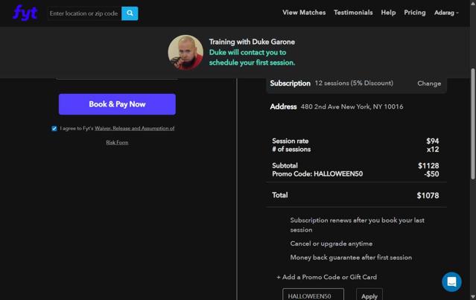Focus the location or zip code field
This screenshot has width=476, height=300.
[x=84, y=13]
